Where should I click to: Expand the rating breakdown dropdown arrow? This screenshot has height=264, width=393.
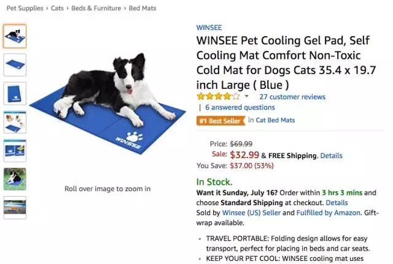tap(247, 96)
